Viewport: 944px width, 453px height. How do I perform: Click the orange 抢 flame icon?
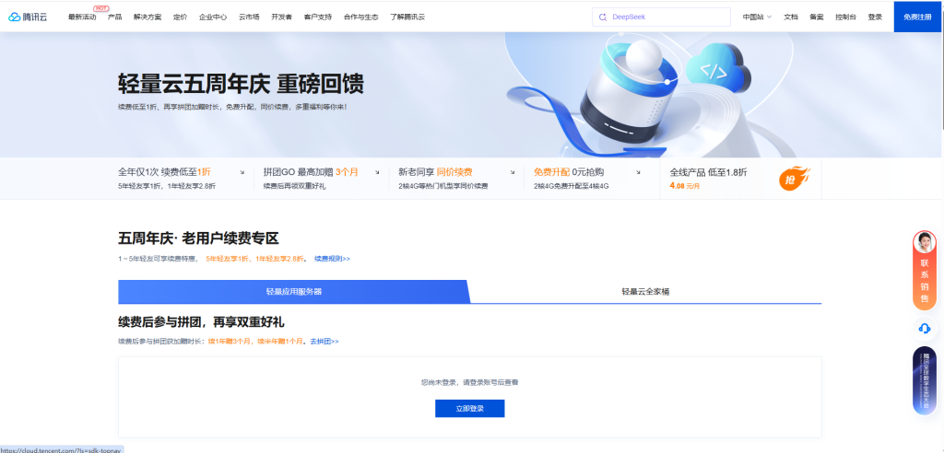pyautogui.click(x=794, y=179)
